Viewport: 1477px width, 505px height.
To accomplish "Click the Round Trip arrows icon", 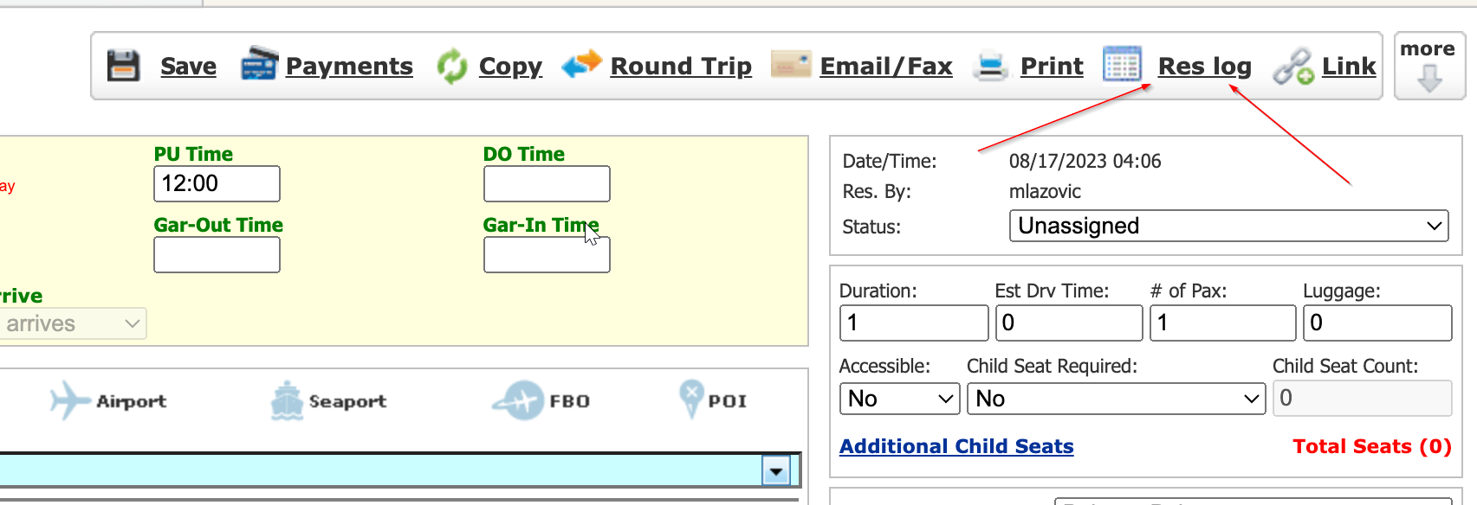I will [581, 64].
